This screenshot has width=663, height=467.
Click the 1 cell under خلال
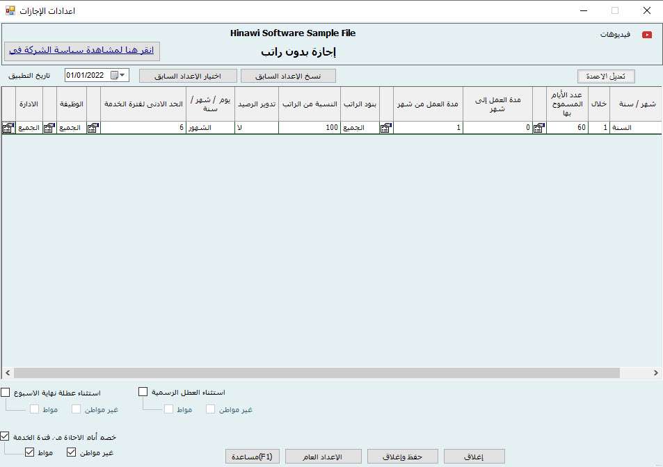(x=599, y=127)
